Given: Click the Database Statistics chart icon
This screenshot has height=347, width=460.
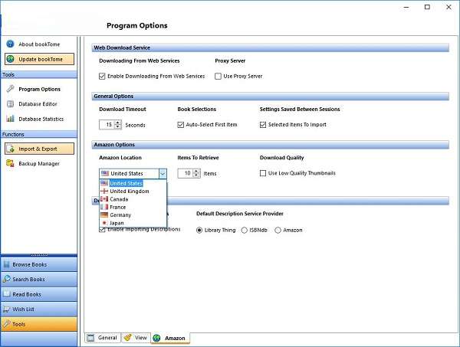Looking at the screenshot, I should click(10, 119).
